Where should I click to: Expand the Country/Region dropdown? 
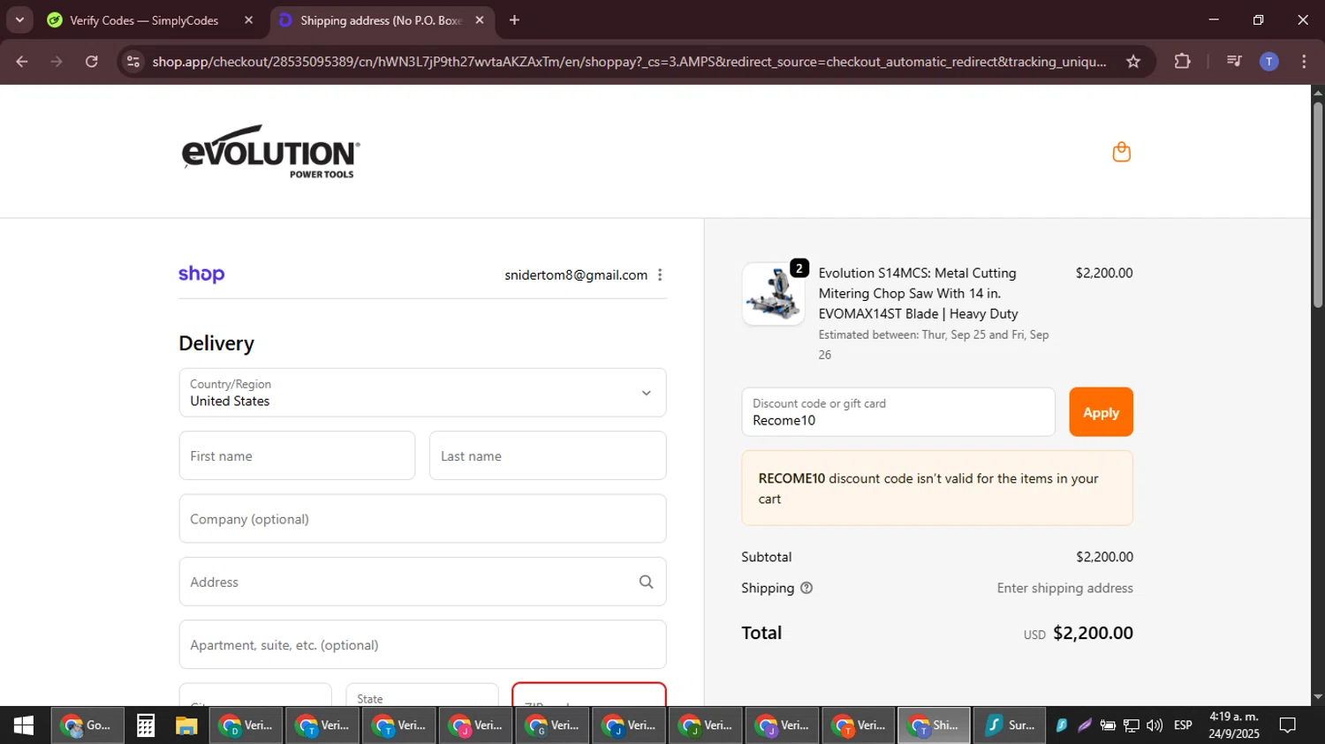[422, 393]
